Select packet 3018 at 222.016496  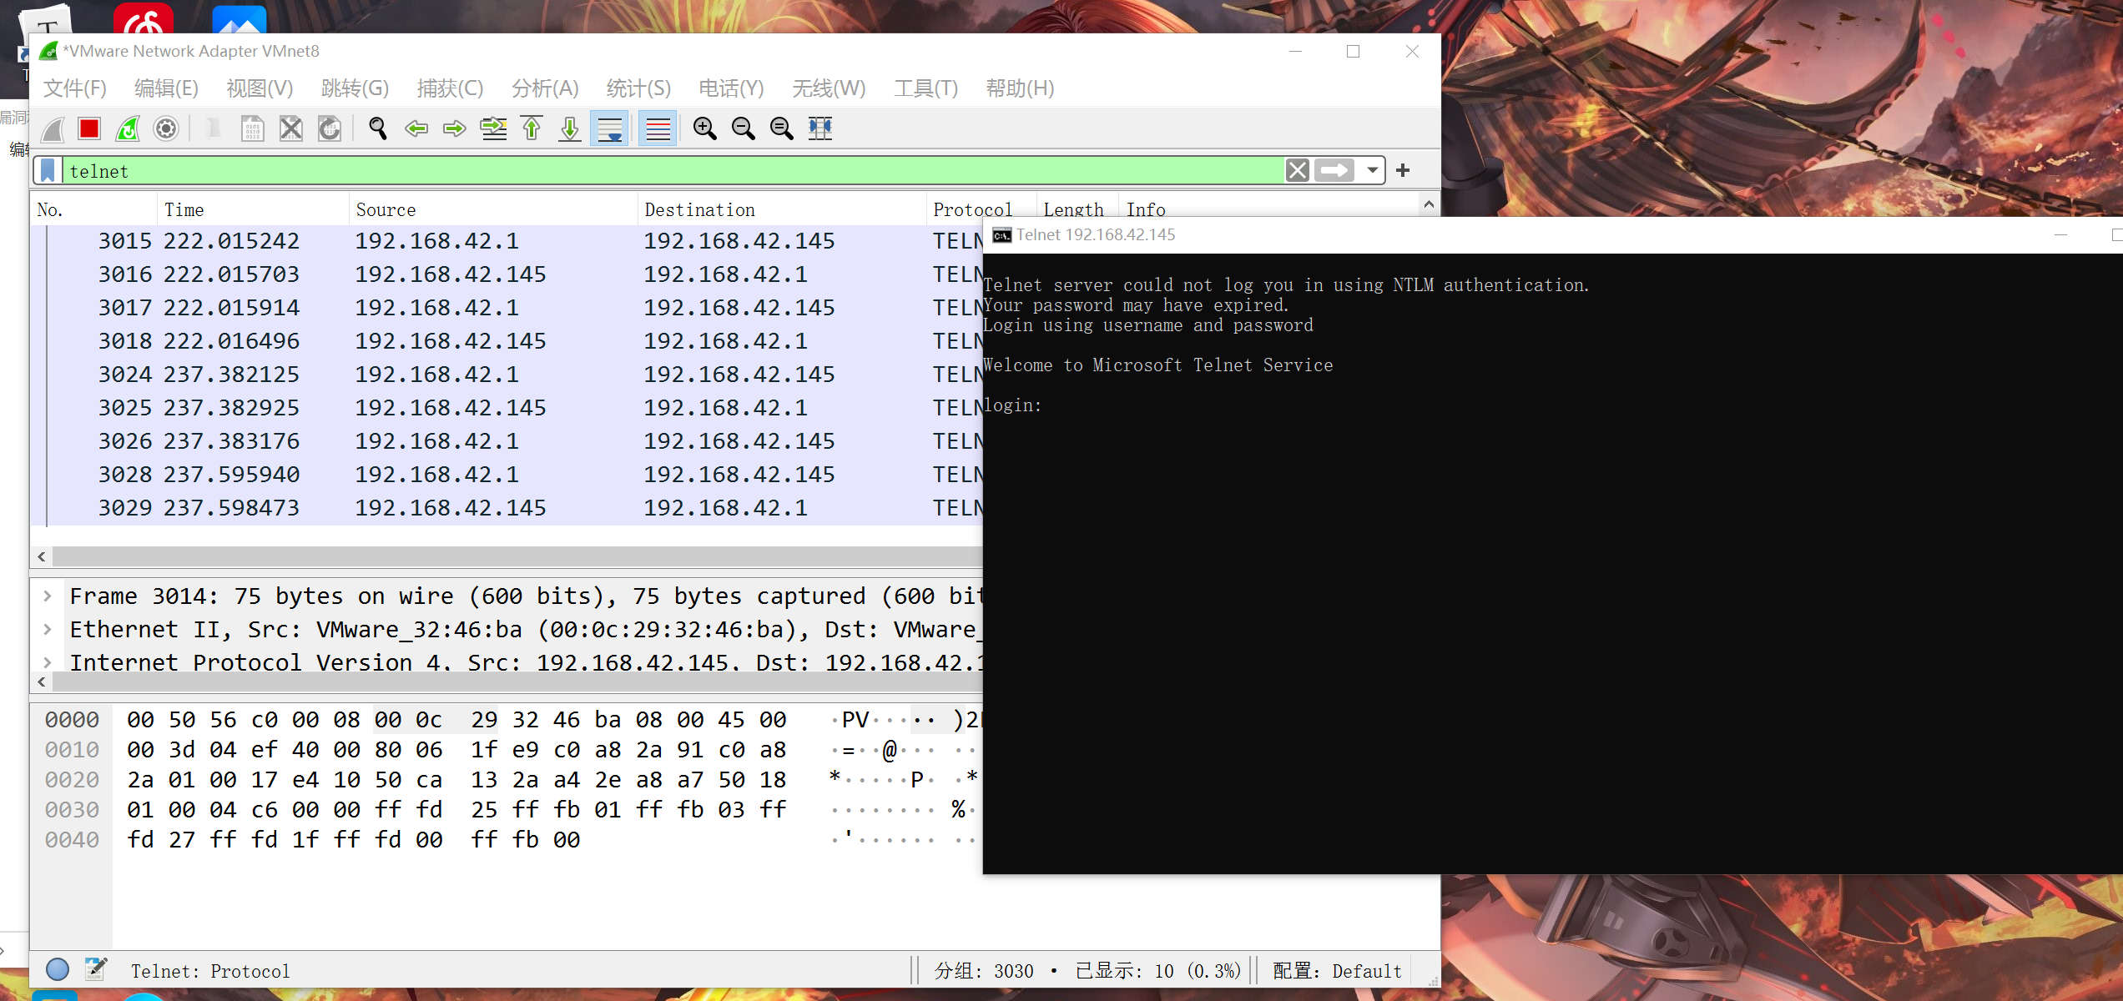click(x=507, y=341)
